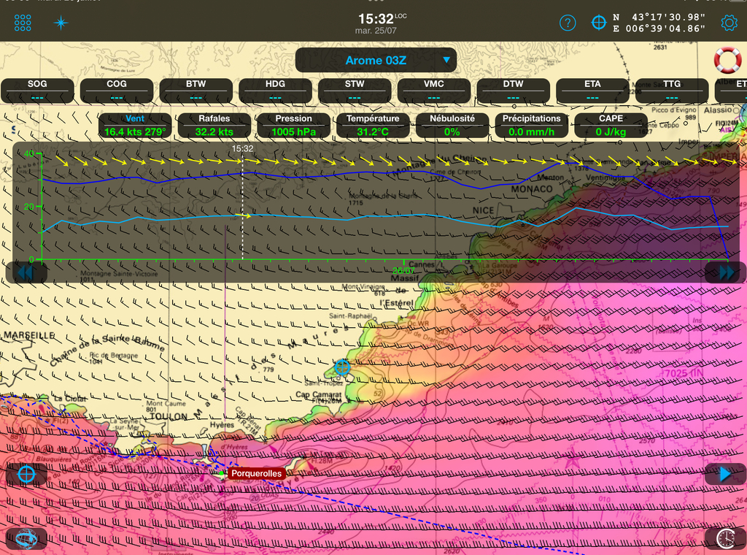Screen dimensions: 747x555
Task: Step the meteogram backward with the double arrow
Action: [26, 272]
